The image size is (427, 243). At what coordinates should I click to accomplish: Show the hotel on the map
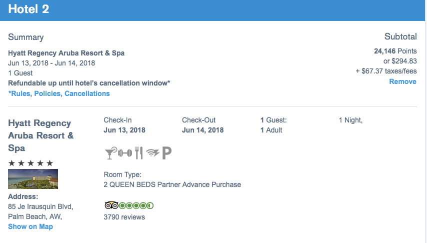30,226
